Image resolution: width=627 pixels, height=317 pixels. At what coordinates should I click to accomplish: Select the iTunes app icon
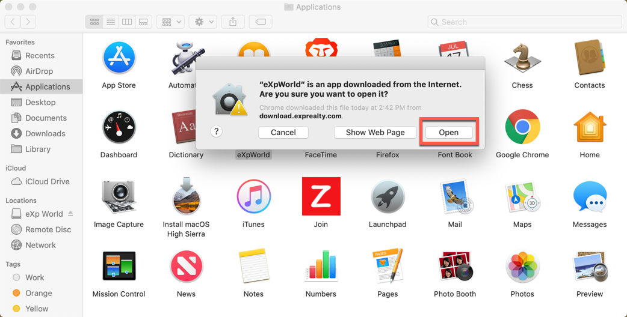click(253, 197)
